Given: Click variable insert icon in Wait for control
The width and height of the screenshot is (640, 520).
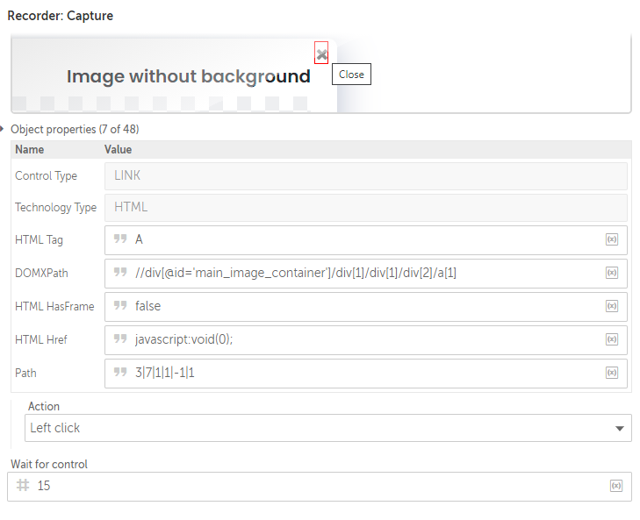Looking at the screenshot, I should pos(616,486).
